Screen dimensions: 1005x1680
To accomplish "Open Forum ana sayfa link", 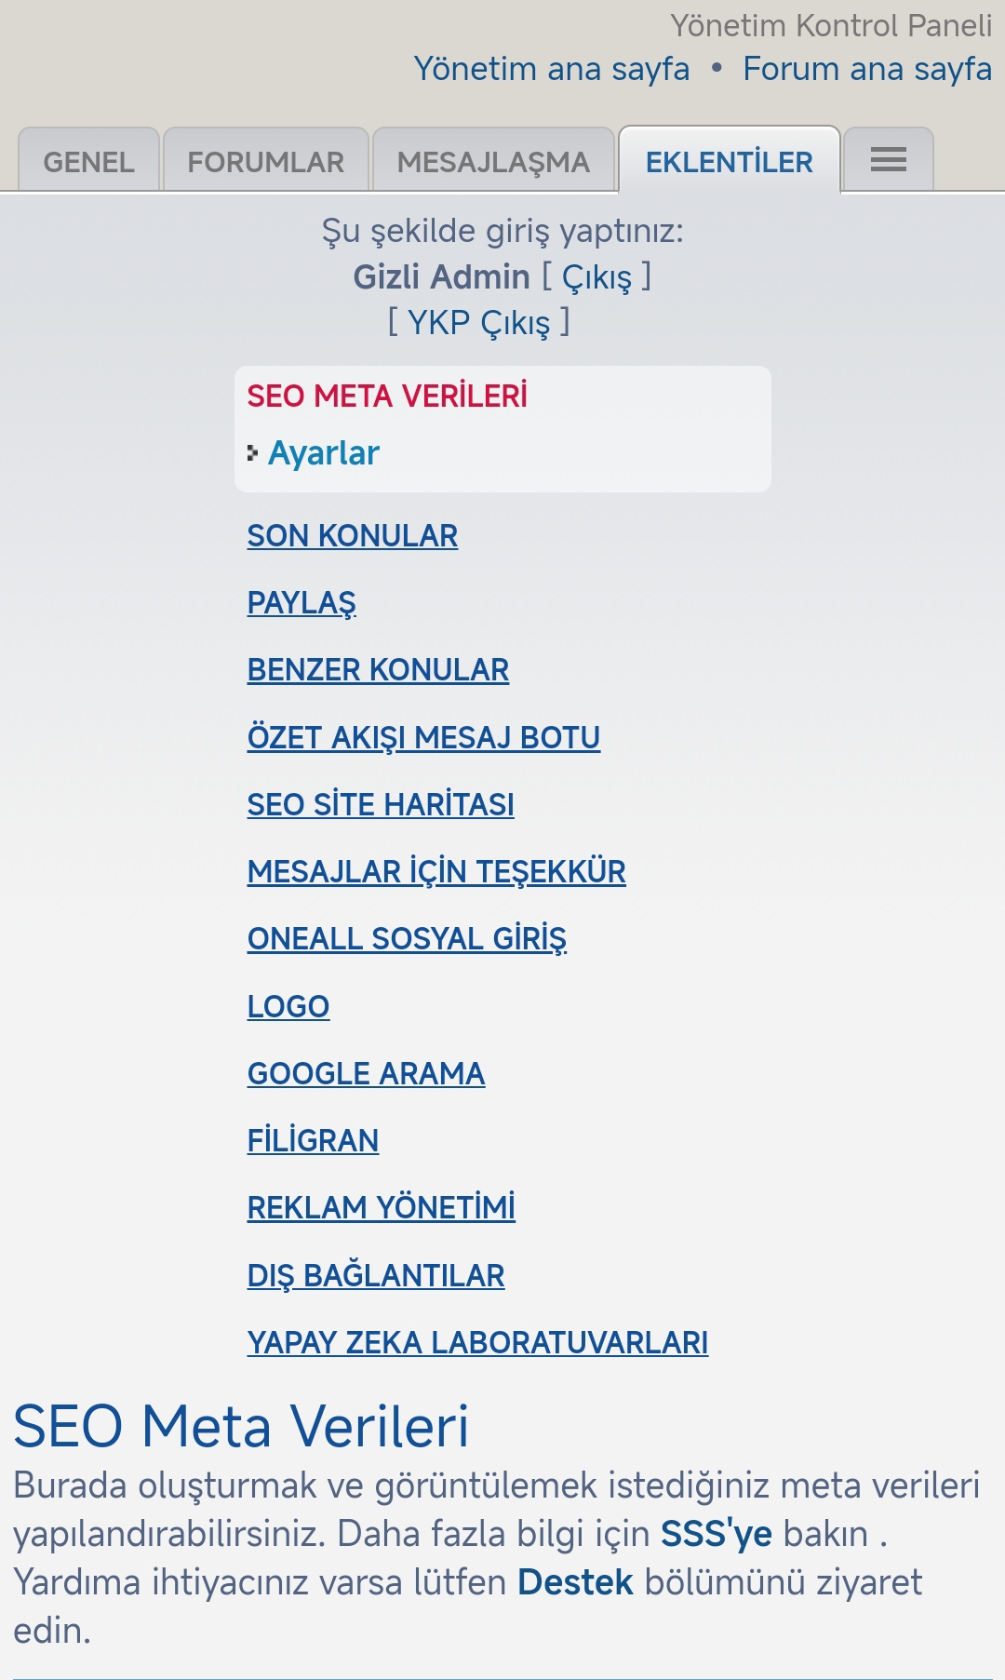I will (x=867, y=69).
